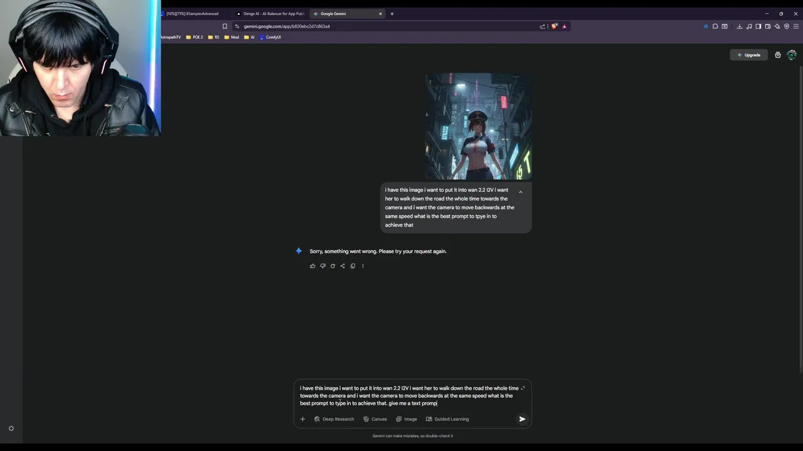Screen dimensions: 803x451
Task: Open the media control music icon
Action: point(749,26)
